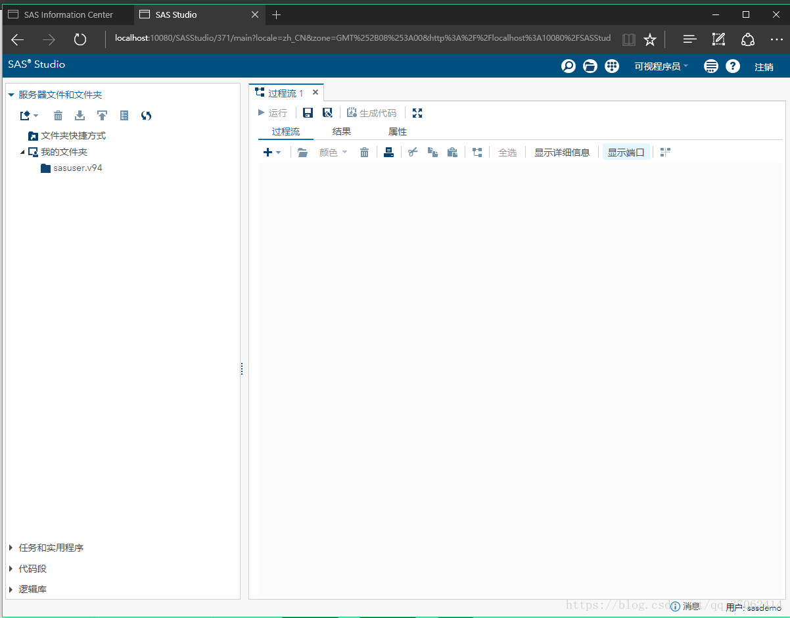Open the browser hub lines icon
Image resolution: width=790 pixels, height=618 pixels.
(689, 39)
